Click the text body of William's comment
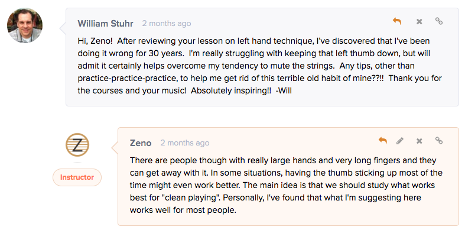The width and height of the screenshot is (465, 233). tap(259, 66)
